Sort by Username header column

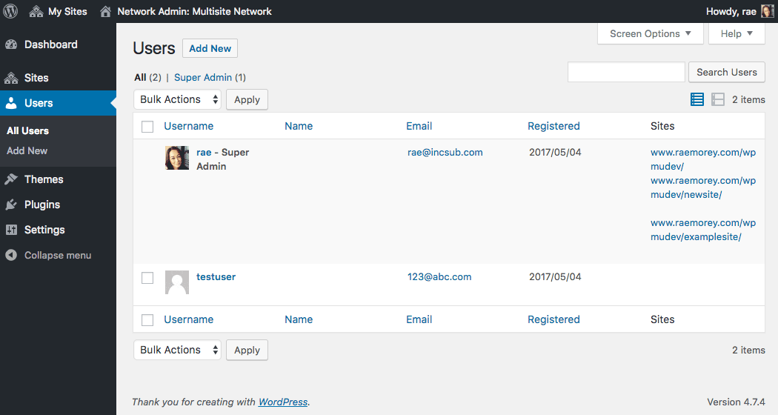pyautogui.click(x=188, y=126)
